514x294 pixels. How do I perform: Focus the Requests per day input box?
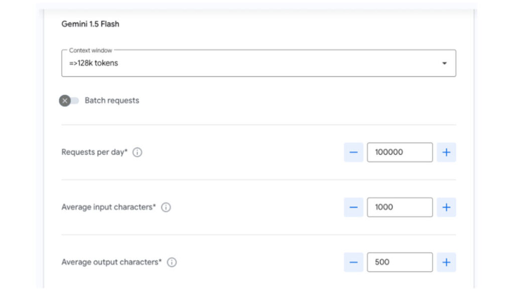(x=400, y=152)
